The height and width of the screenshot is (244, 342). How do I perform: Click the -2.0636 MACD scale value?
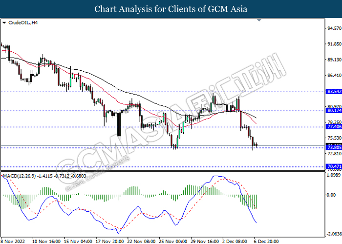tap(334, 234)
